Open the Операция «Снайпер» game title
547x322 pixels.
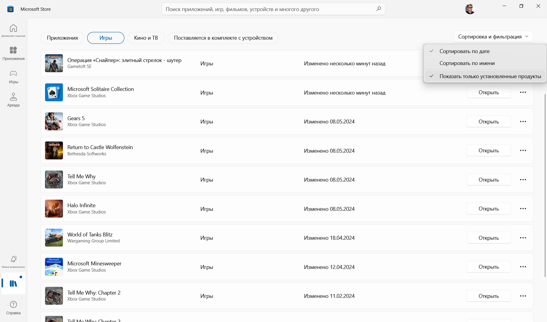124,60
